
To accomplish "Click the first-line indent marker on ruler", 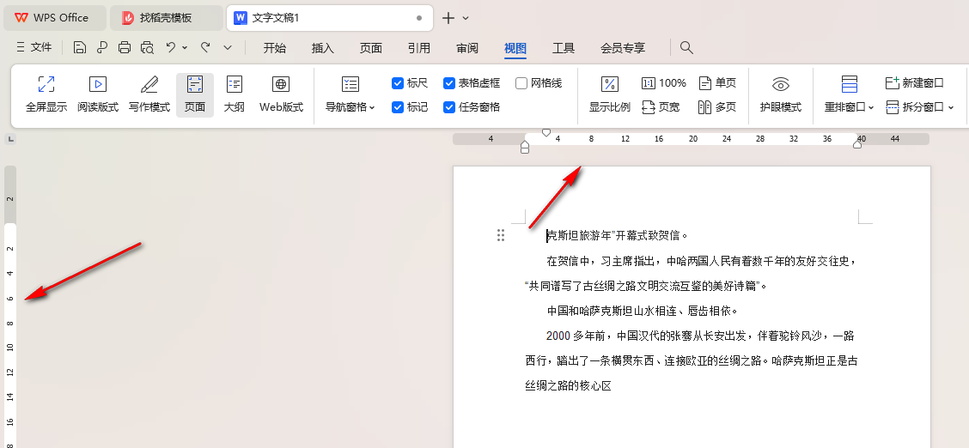I will (546, 133).
